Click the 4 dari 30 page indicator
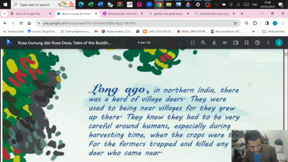This screenshot has height=162, width=288. [x=144, y=43]
